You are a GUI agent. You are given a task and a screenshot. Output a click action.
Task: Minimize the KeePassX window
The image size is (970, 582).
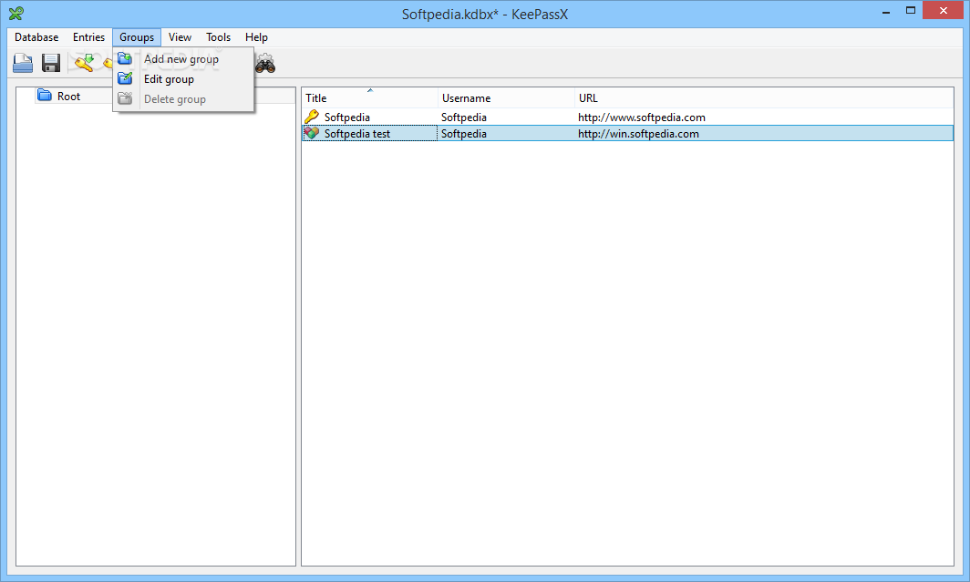[x=886, y=11]
